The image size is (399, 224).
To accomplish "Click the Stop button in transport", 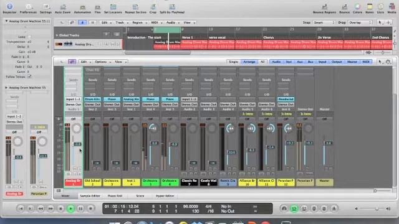I will (60, 208).
